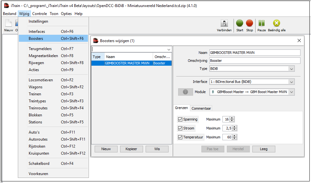Select Kruispunten menu entry
This screenshot has height=183, width=311.
tap(53, 153)
